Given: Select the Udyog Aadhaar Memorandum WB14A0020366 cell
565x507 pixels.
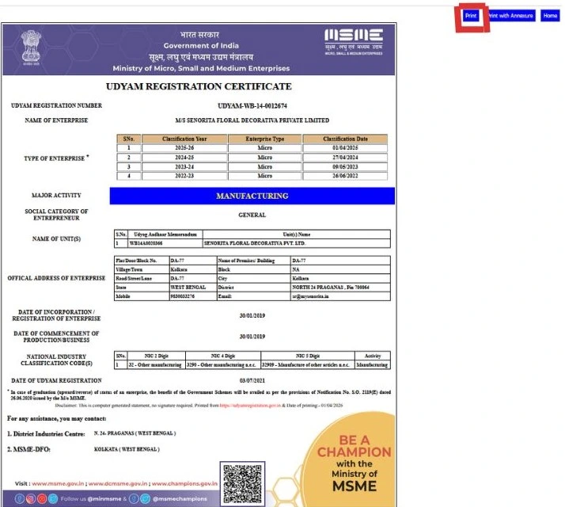Looking at the screenshot, I should [165, 243].
